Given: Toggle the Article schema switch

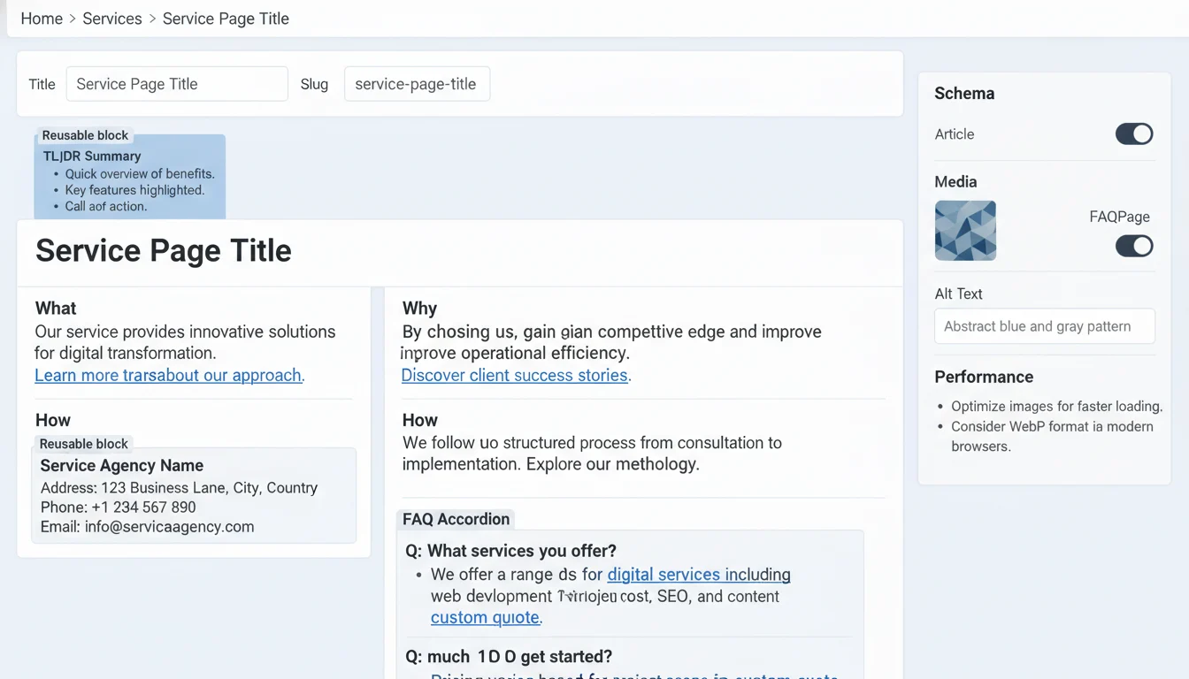Looking at the screenshot, I should point(1134,134).
